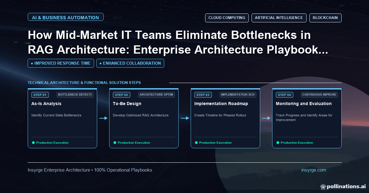Select the Cloud Computing tag
This screenshot has height=193, width=369.
tap(227, 18)
